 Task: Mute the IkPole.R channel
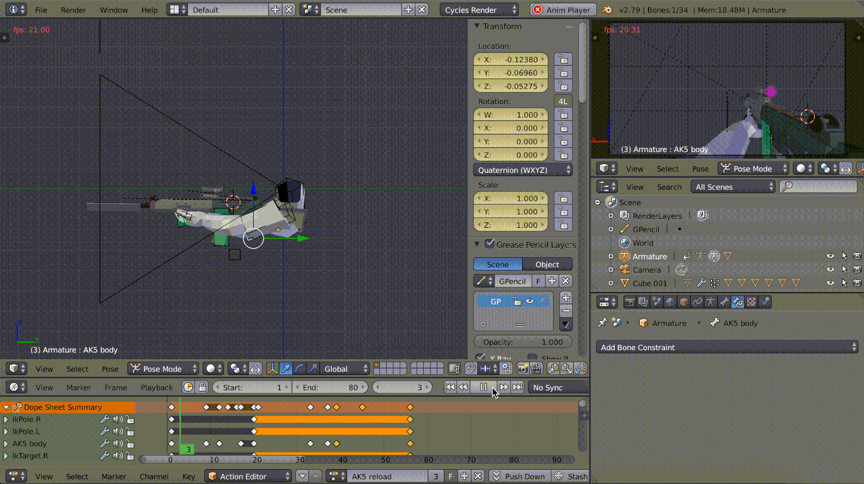117,419
